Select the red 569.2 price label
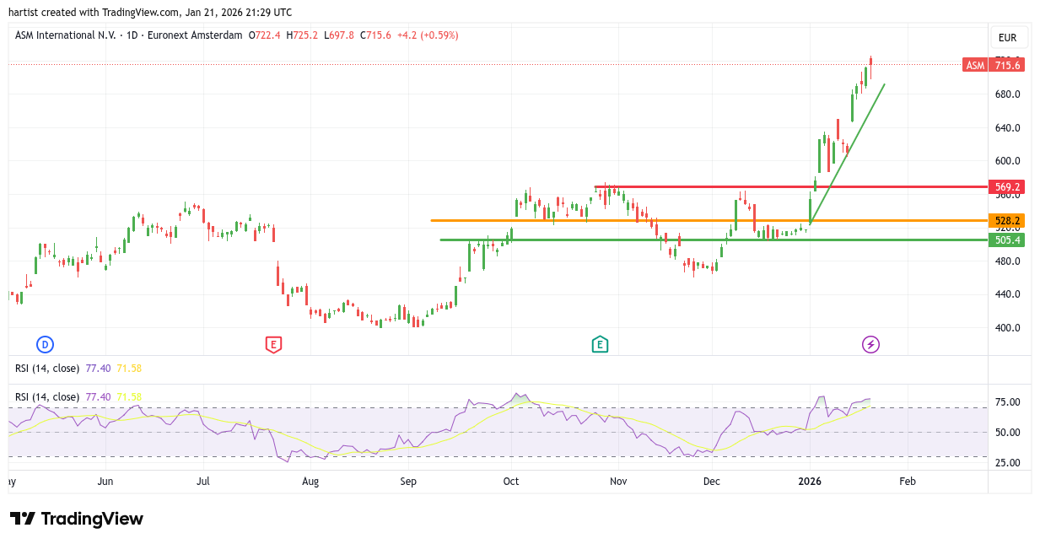Image resolution: width=1040 pixels, height=544 pixels. pyautogui.click(x=1007, y=187)
